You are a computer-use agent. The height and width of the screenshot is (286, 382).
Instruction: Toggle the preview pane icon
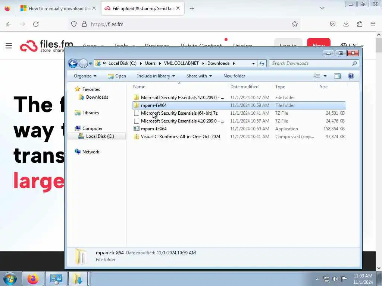coord(337,76)
